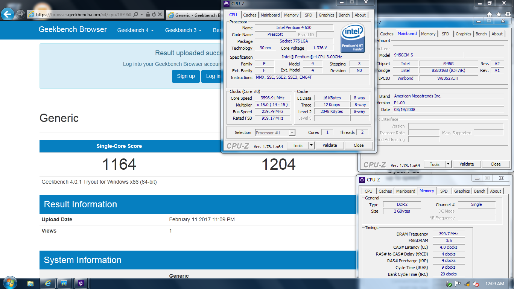Image resolution: width=514 pixels, height=289 pixels.
Task: Click the security lock icon in address bar
Action: pyautogui.click(x=148, y=14)
